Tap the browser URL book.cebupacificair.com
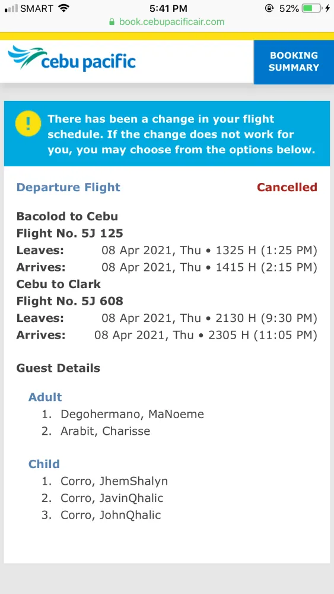The image size is (334, 594). point(171,21)
